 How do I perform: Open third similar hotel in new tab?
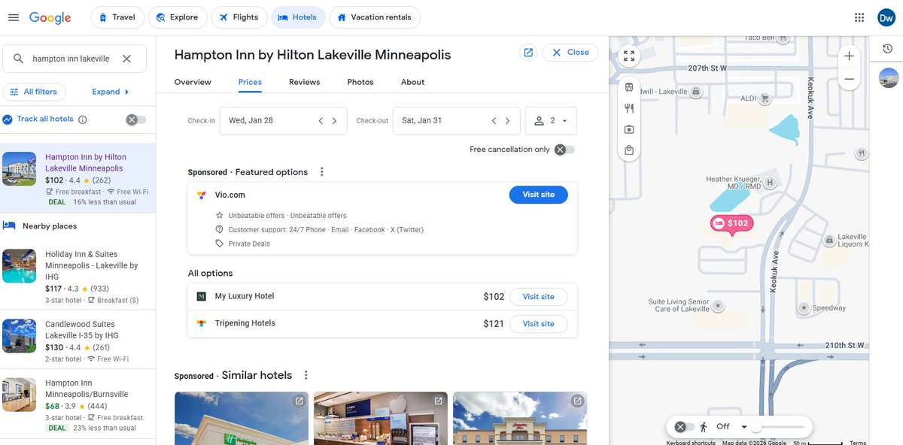point(577,401)
